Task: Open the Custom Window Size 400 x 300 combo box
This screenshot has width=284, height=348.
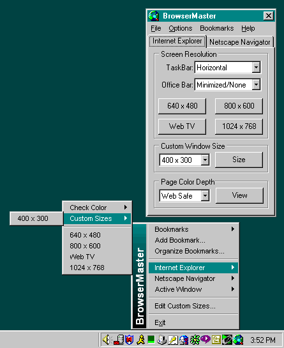Action: 206,160
